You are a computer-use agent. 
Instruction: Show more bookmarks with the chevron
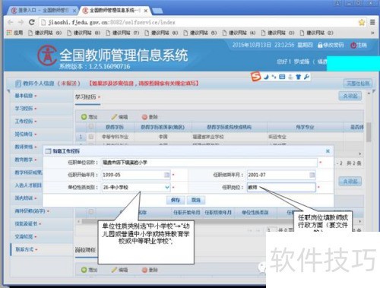(x=372, y=33)
